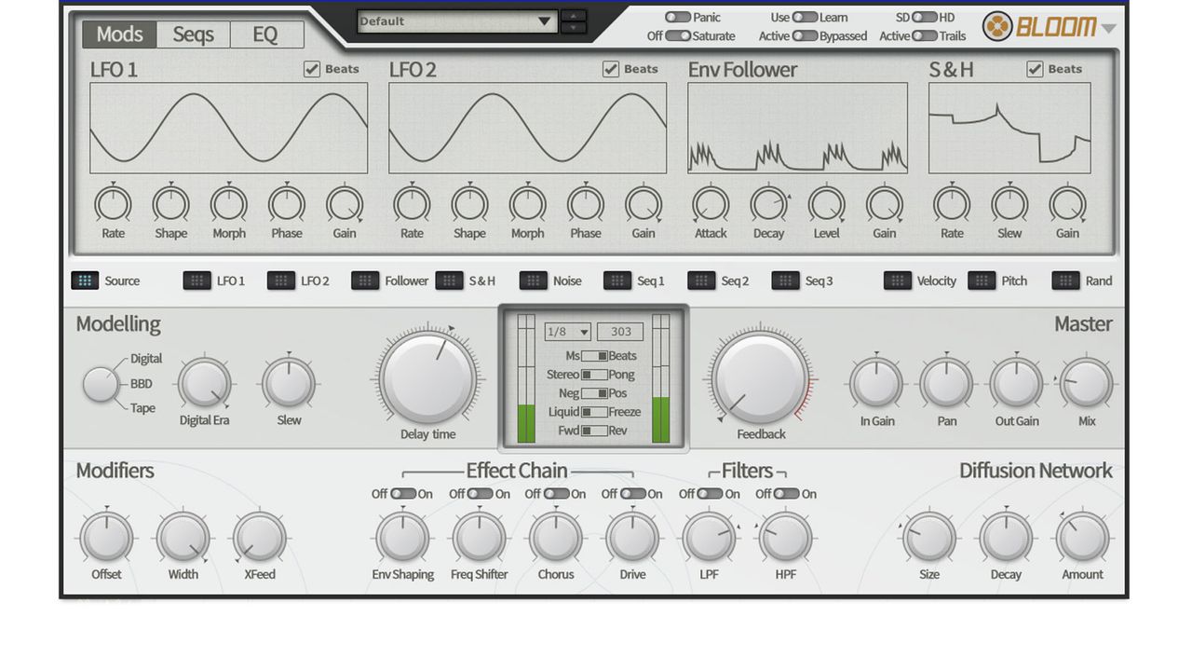Toggle Beats checkbox for LFO 1
Image resolution: width=1192 pixels, height=671 pixels.
[312, 69]
